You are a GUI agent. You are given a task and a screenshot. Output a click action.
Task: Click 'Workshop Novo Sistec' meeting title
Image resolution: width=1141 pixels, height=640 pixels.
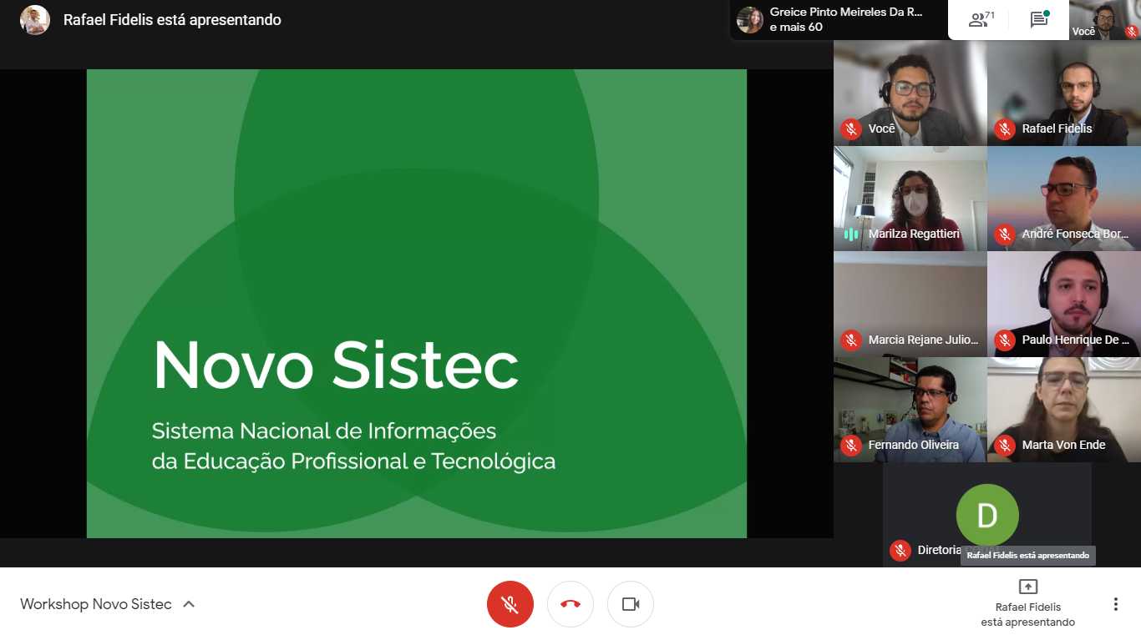point(96,604)
